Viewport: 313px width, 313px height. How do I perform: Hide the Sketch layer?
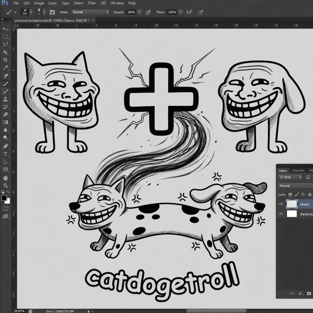281,204
